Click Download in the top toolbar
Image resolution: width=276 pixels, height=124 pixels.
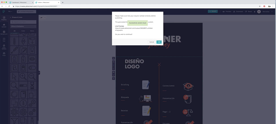point(238,11)
